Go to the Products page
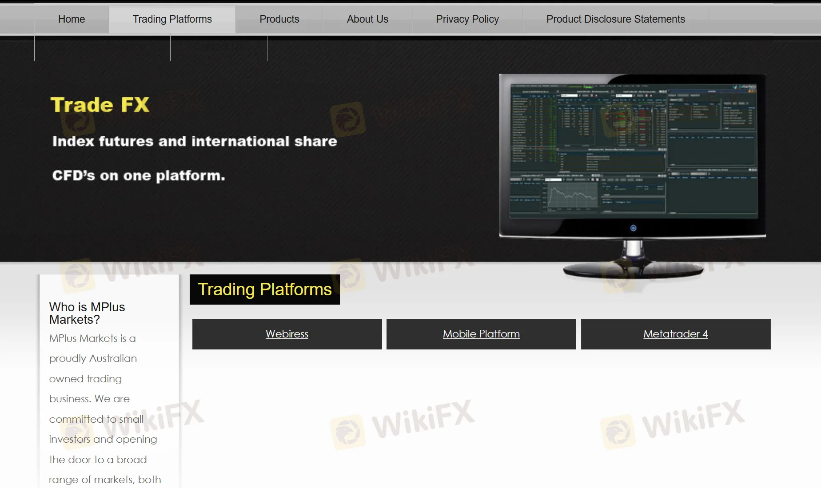 [279, 19]
